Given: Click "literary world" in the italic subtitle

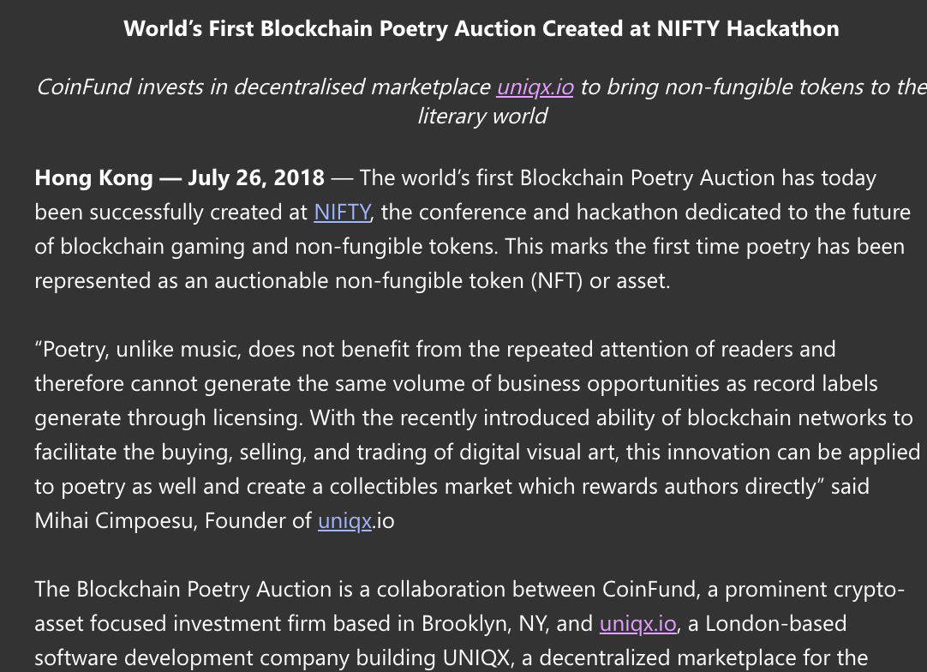Looking at the screenshot, I should click(x=481, y=117).
